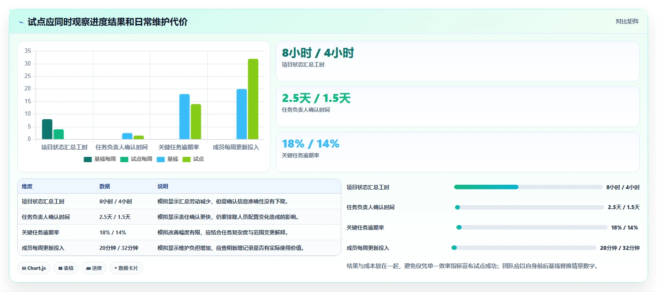The width and height of the screenshot is (657, 292).
Task: Click the 成员每周更新投入 cell in the table
Action: click(43, 248)
